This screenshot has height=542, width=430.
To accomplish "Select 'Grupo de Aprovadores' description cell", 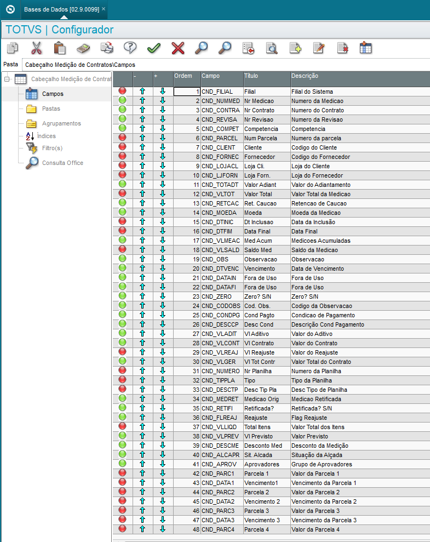I will [360, 465].
